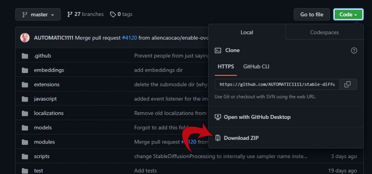Viewport: 372px width, 174px height.
Task: Open pull request #4120 in commit header
Action: pos(129,38)
